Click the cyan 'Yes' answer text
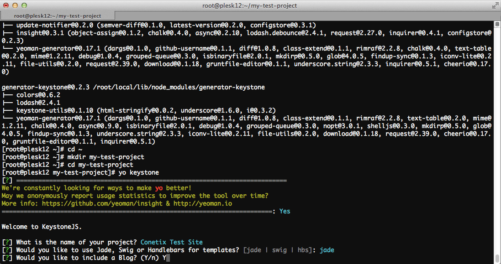Image resolution: width=501 pixels, height=264 pixels. [x=285, y=211]
